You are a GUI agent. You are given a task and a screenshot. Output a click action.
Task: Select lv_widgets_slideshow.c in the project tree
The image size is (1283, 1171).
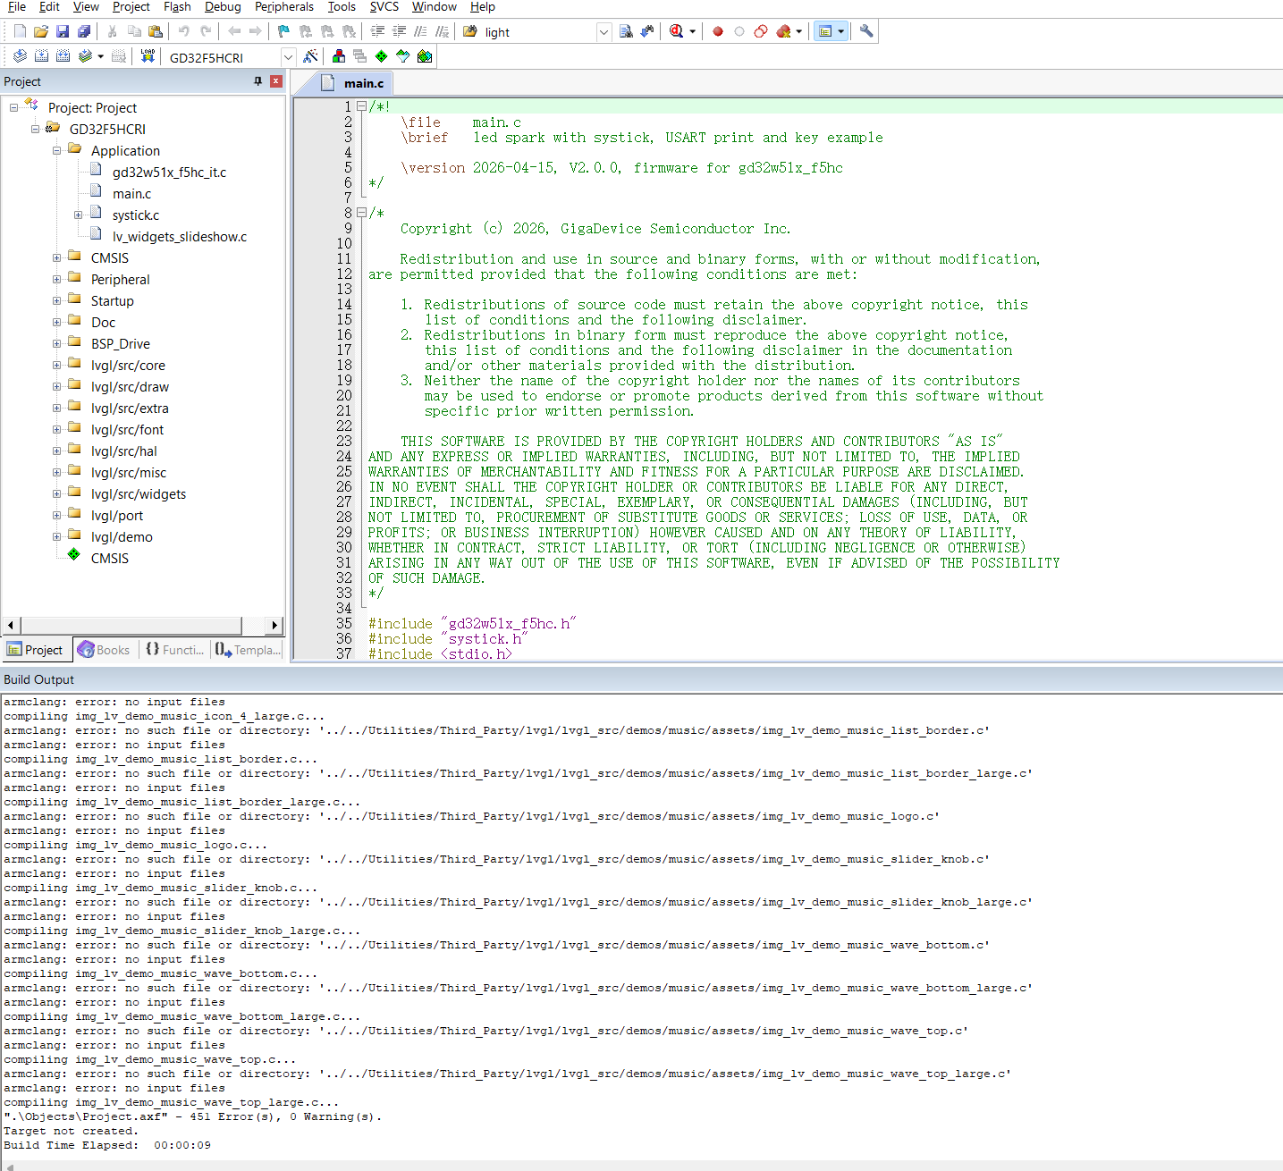pyautogui.click(x=180, y=237)
